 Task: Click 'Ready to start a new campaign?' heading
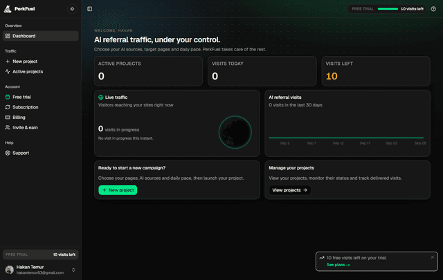(132, 168)
